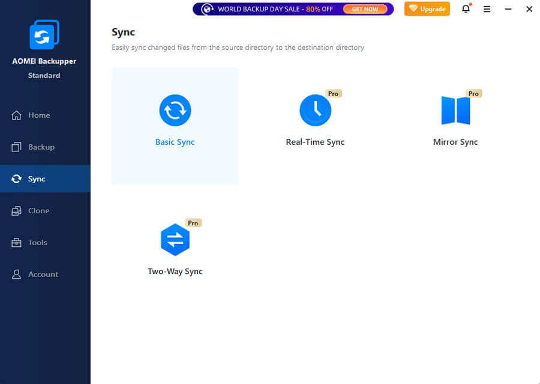Click the World Backup Day Sale banner

293,9
